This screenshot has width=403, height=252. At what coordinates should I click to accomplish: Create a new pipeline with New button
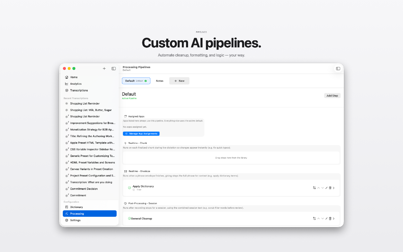pyautogui.click(x=179, y=81)
